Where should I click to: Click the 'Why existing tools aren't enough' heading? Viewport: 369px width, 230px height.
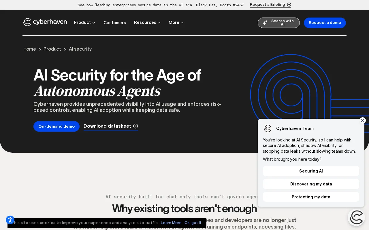184,208
